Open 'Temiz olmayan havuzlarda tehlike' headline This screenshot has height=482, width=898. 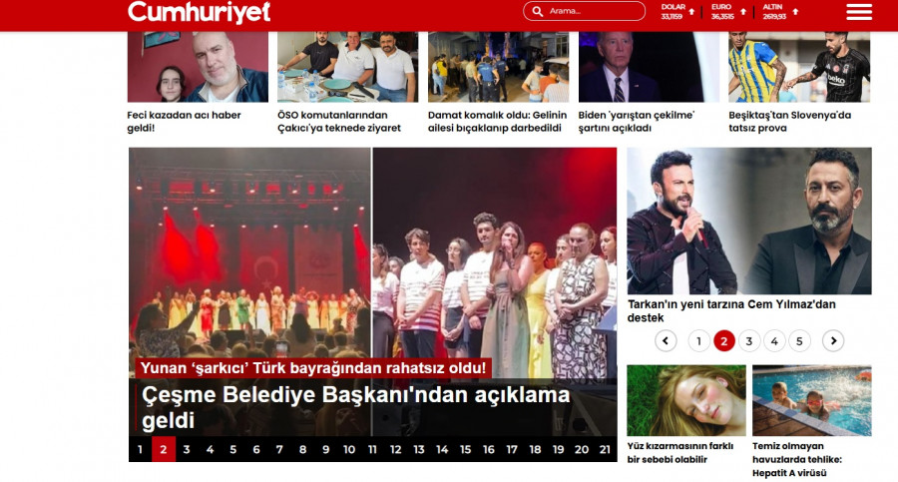click(797, 460)
